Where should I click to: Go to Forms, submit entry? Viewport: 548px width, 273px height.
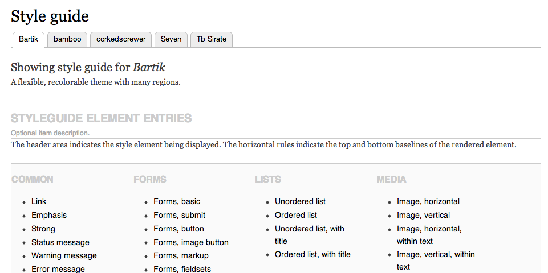click(x=179, y=215)
